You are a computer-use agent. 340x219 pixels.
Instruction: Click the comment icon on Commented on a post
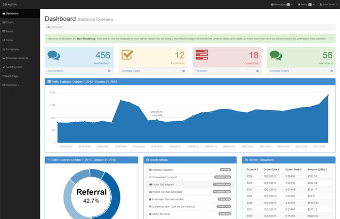(150, 177)
